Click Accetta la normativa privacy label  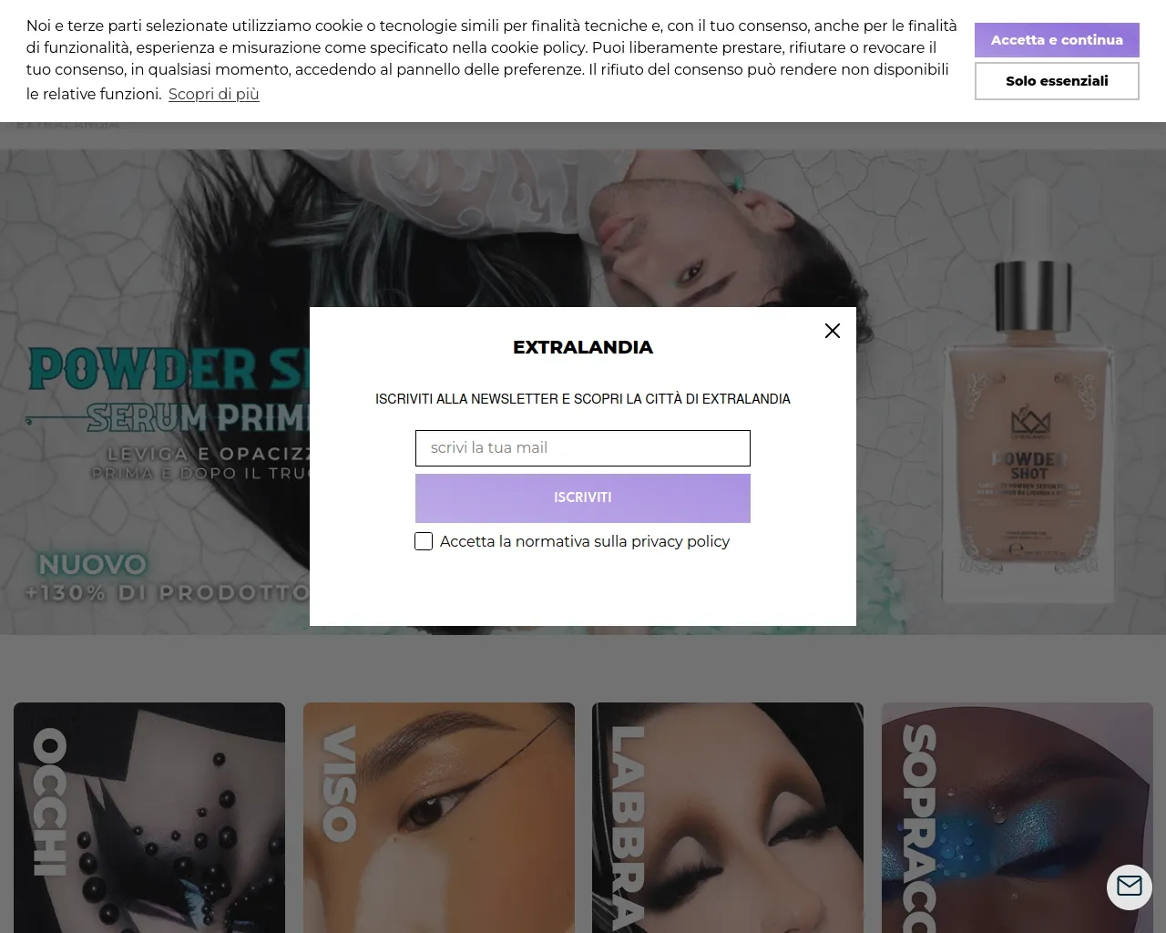click(x=585, y=541)
